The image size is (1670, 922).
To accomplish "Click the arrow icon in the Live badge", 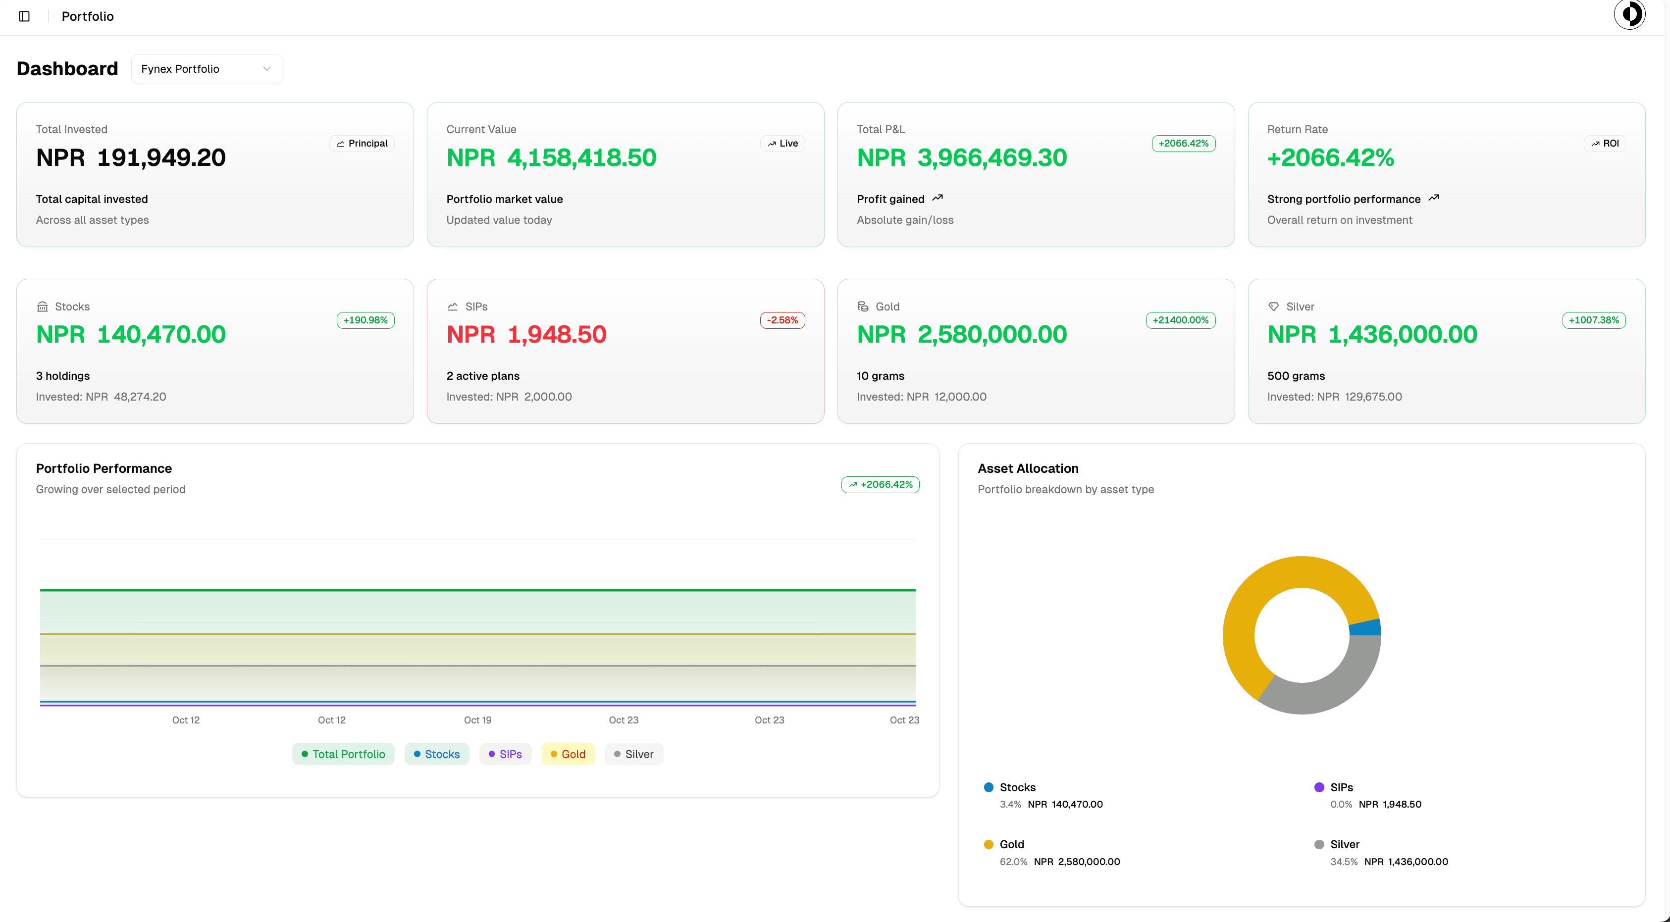I will [x=772, y=143].
